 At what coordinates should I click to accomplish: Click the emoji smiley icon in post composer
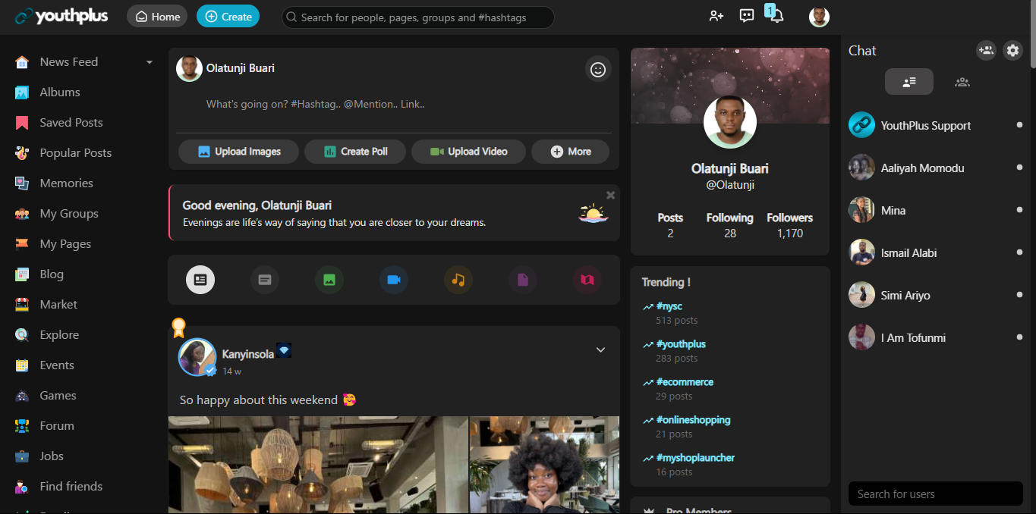click(x=598, y=70)
